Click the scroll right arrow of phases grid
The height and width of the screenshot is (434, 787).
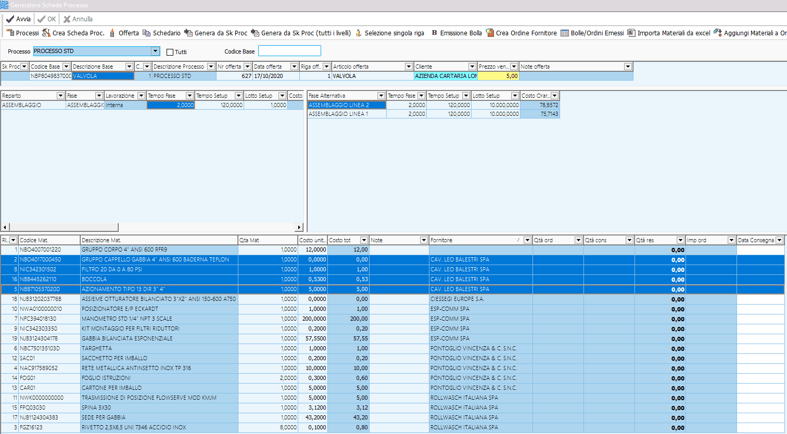point(299,228)
